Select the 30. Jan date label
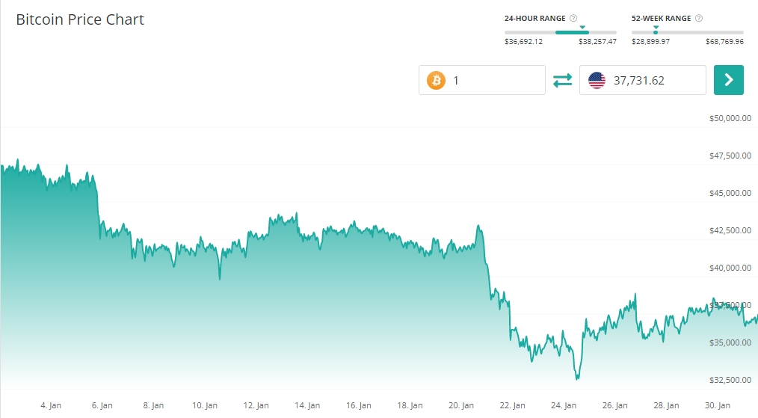Screen dimensions: 758x418 pos(718,405)
